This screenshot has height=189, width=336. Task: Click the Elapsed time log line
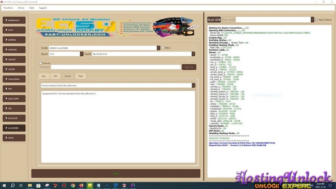click(x=237, y=145)
